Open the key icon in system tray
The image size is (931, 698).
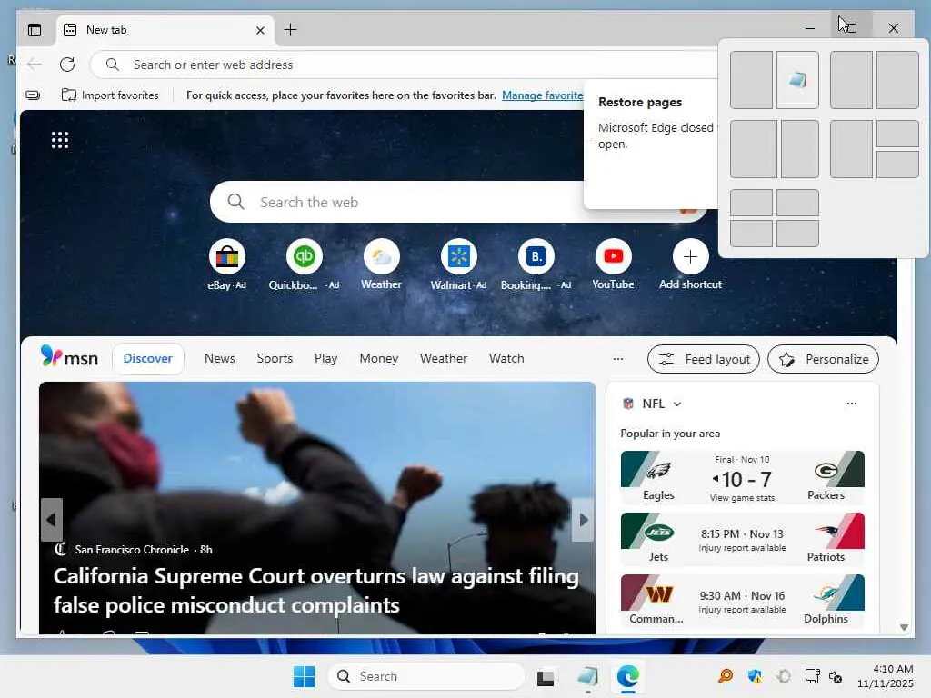click(725, 676)
